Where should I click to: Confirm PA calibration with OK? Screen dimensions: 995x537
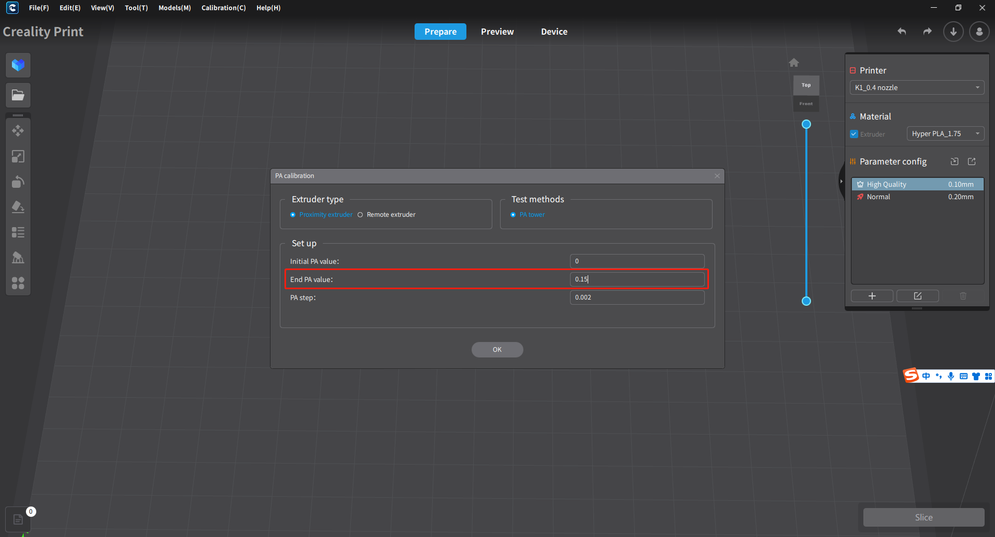497,350
